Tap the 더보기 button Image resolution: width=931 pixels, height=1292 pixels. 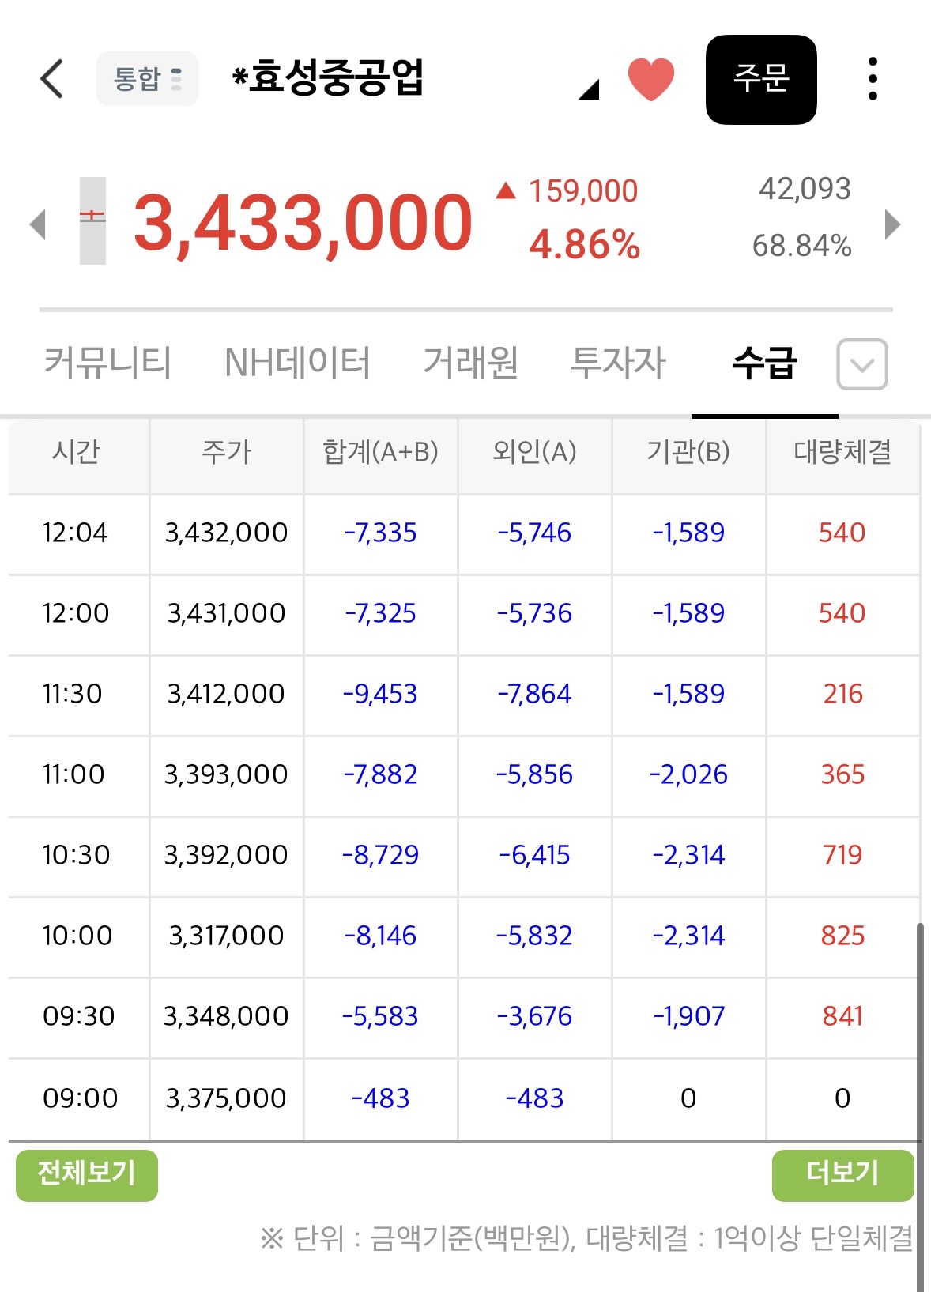842,1175
